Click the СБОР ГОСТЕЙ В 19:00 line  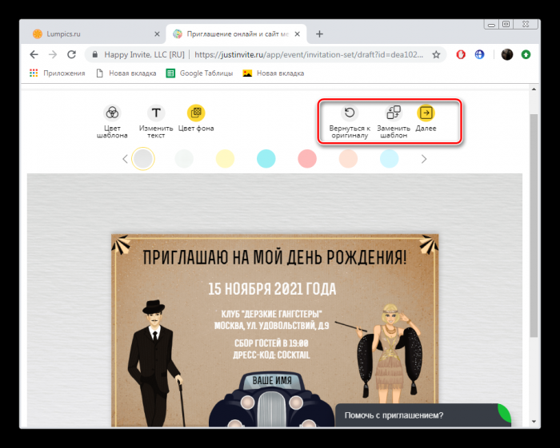point(271,343)
